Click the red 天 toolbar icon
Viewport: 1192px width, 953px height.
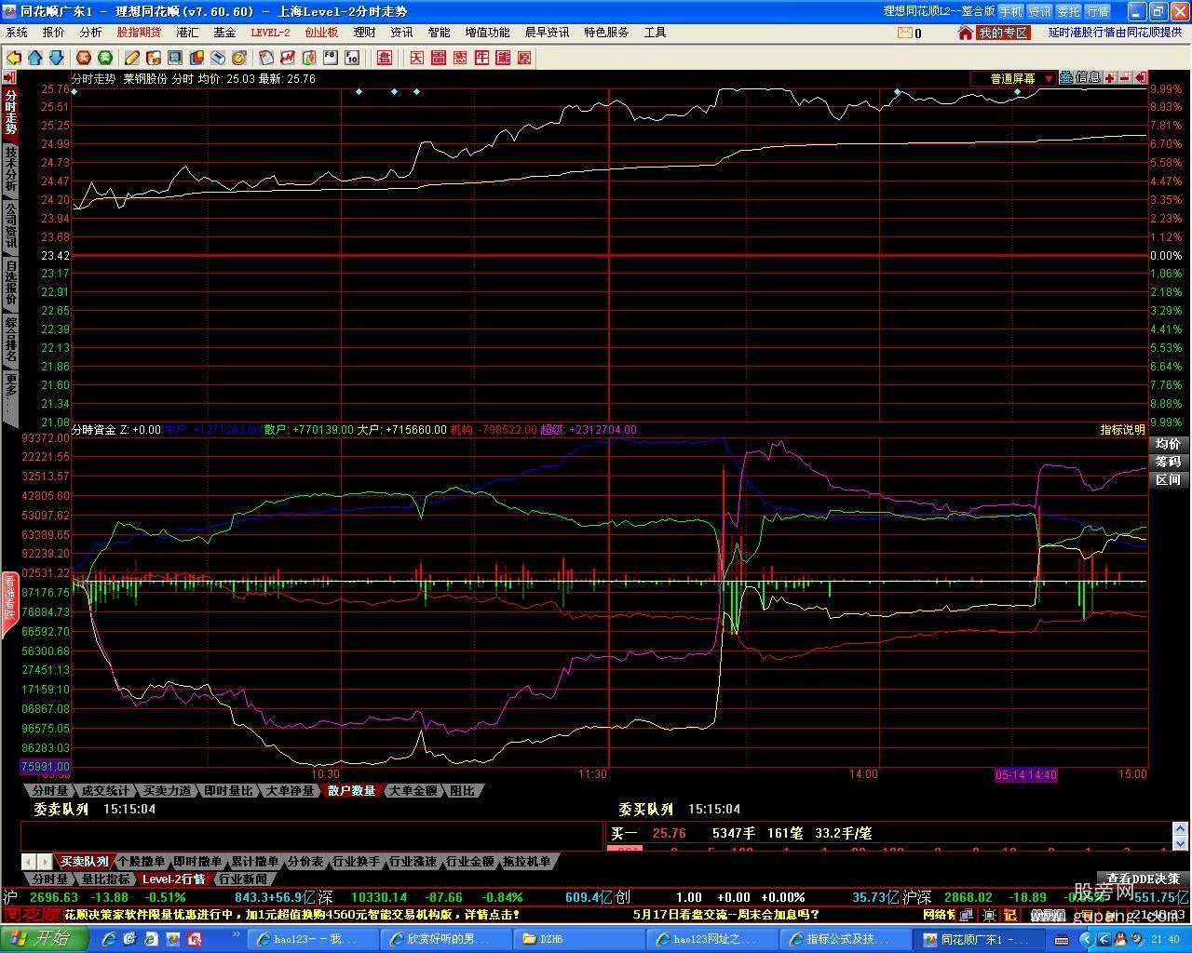coord(416,58)
